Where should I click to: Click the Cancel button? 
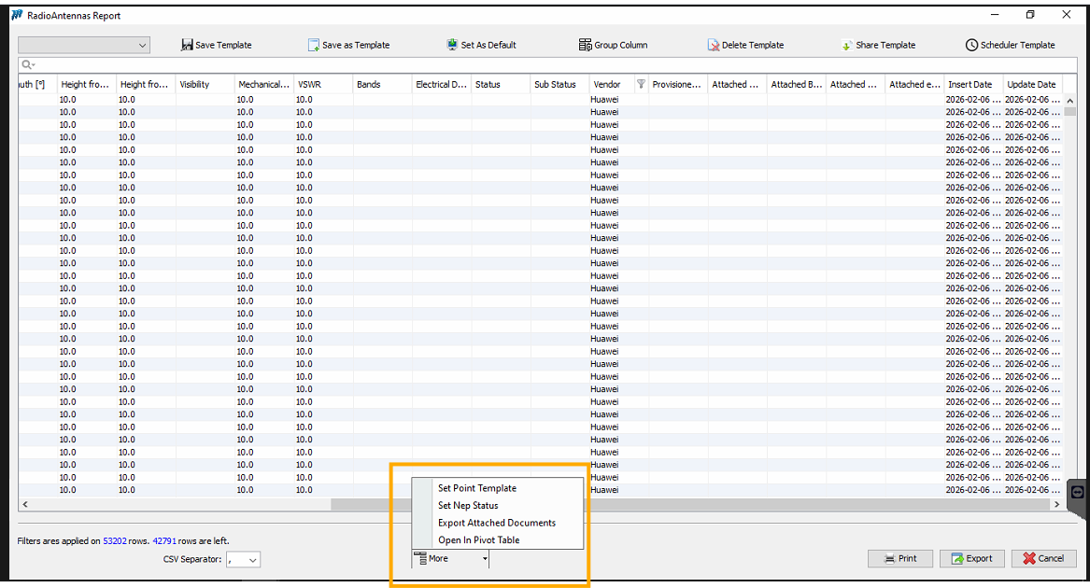click(x=1043, y=558)
